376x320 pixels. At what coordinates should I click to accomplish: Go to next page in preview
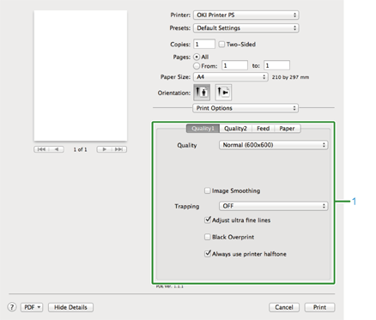[x=104, y=149]
